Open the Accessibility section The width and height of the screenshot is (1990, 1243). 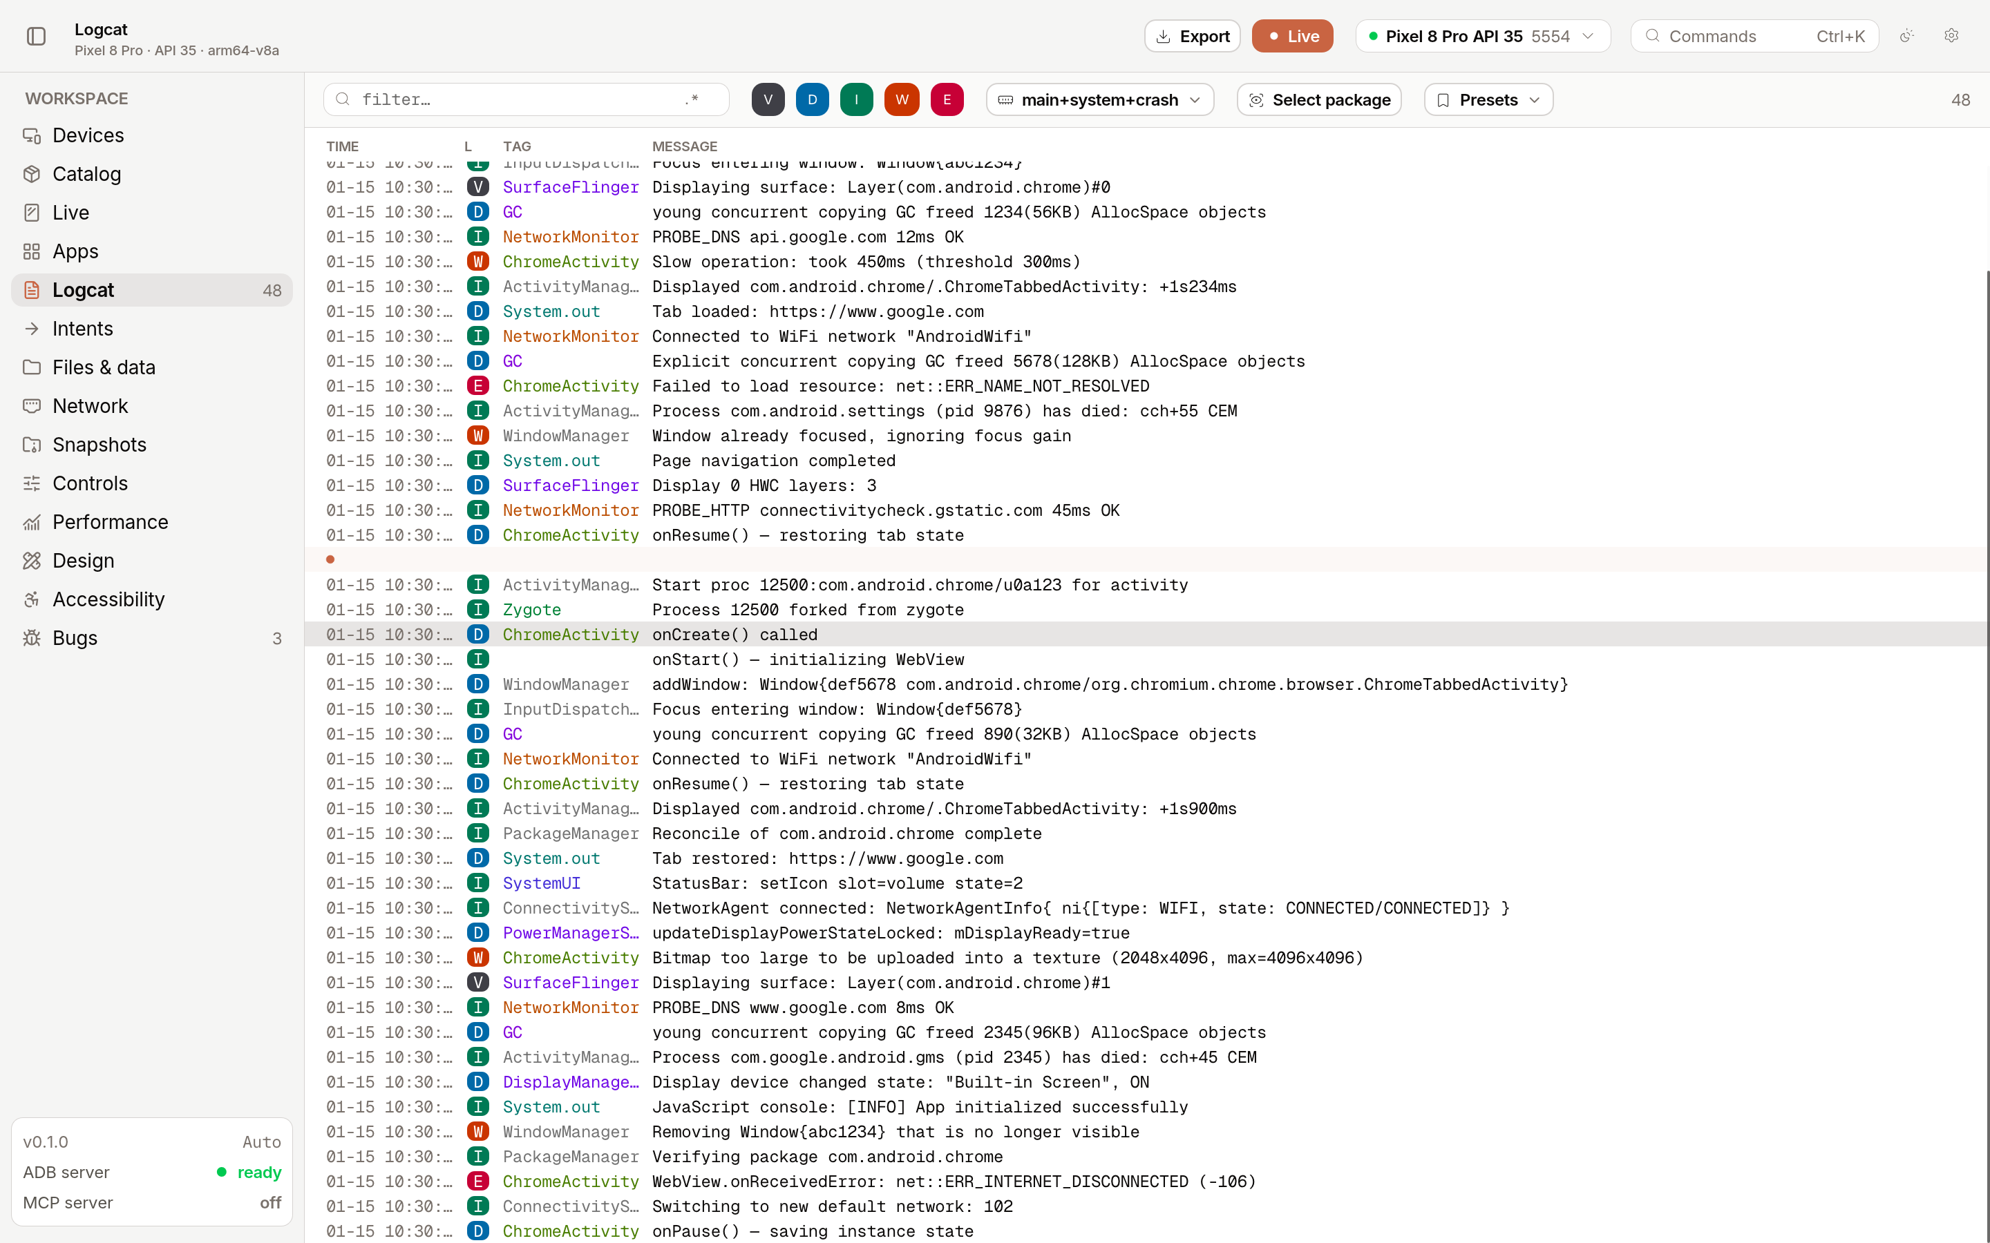152,599
